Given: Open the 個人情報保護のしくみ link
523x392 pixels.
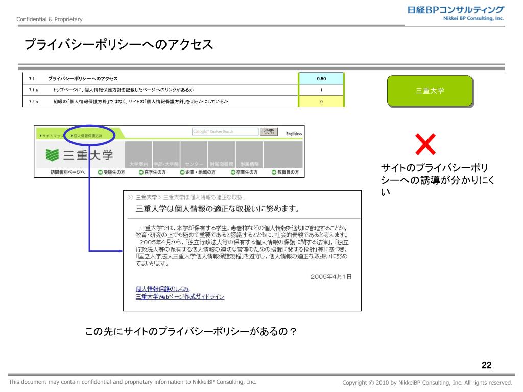Looking at the screenshot, I should [162, 289].
